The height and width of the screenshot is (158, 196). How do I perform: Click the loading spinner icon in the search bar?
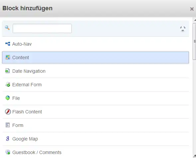click(x=183, y=29)
